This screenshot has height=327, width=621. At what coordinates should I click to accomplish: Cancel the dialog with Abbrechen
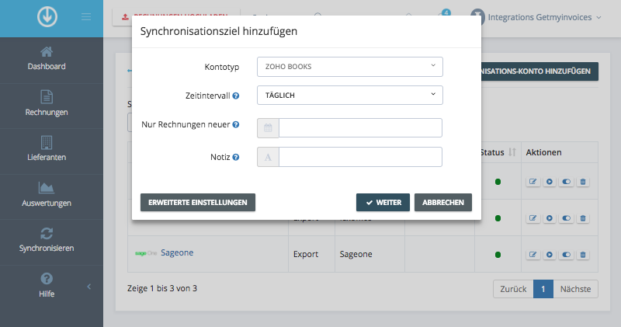tap(442, 202)
